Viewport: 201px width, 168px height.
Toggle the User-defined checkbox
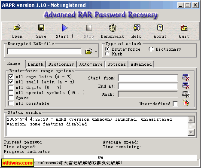pos(175,104)
